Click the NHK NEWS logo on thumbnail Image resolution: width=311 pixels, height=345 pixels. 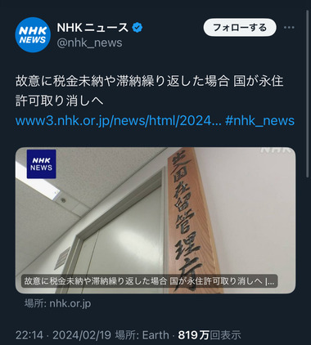(42, 164)
